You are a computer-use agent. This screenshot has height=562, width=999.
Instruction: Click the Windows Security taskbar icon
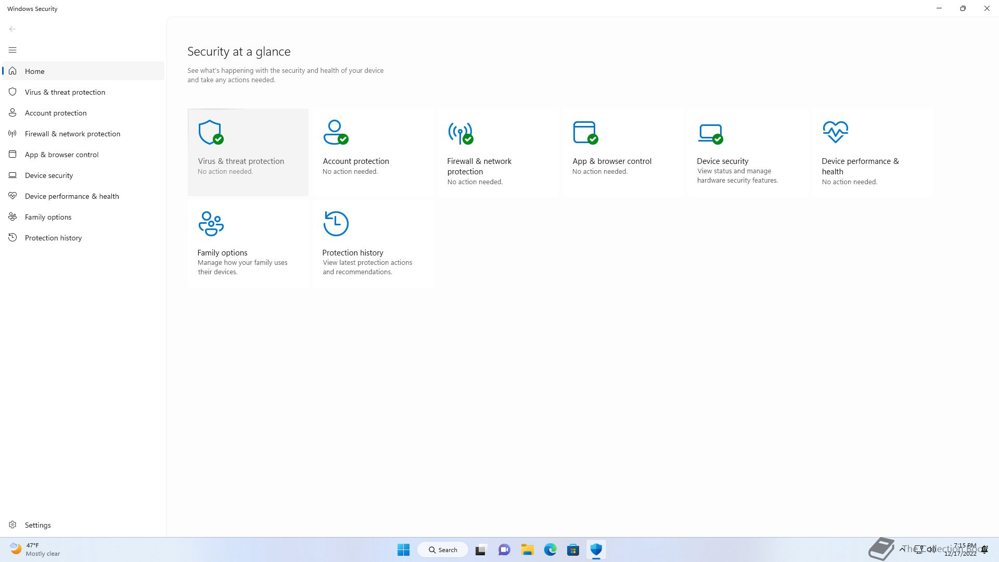tap(596, 550)
